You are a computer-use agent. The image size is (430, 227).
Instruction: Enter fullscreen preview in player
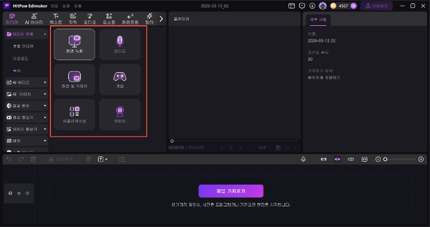297,147
